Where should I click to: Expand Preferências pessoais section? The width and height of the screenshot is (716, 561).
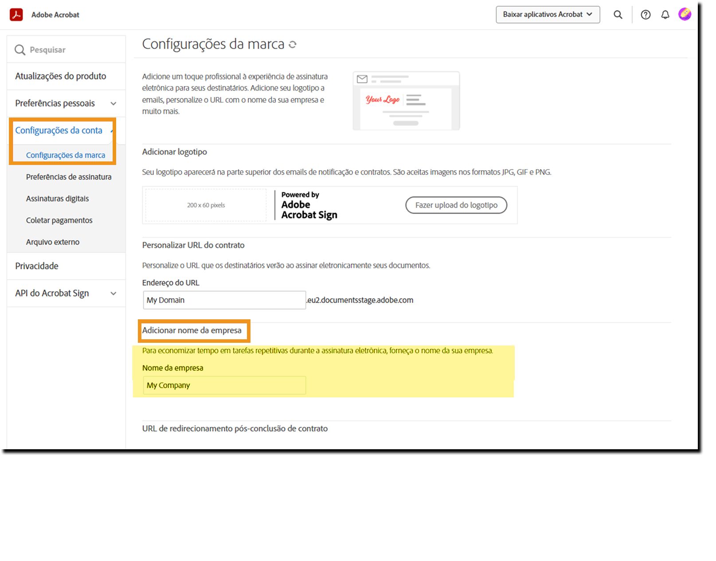pyautogui.click(x=66, y=103)
